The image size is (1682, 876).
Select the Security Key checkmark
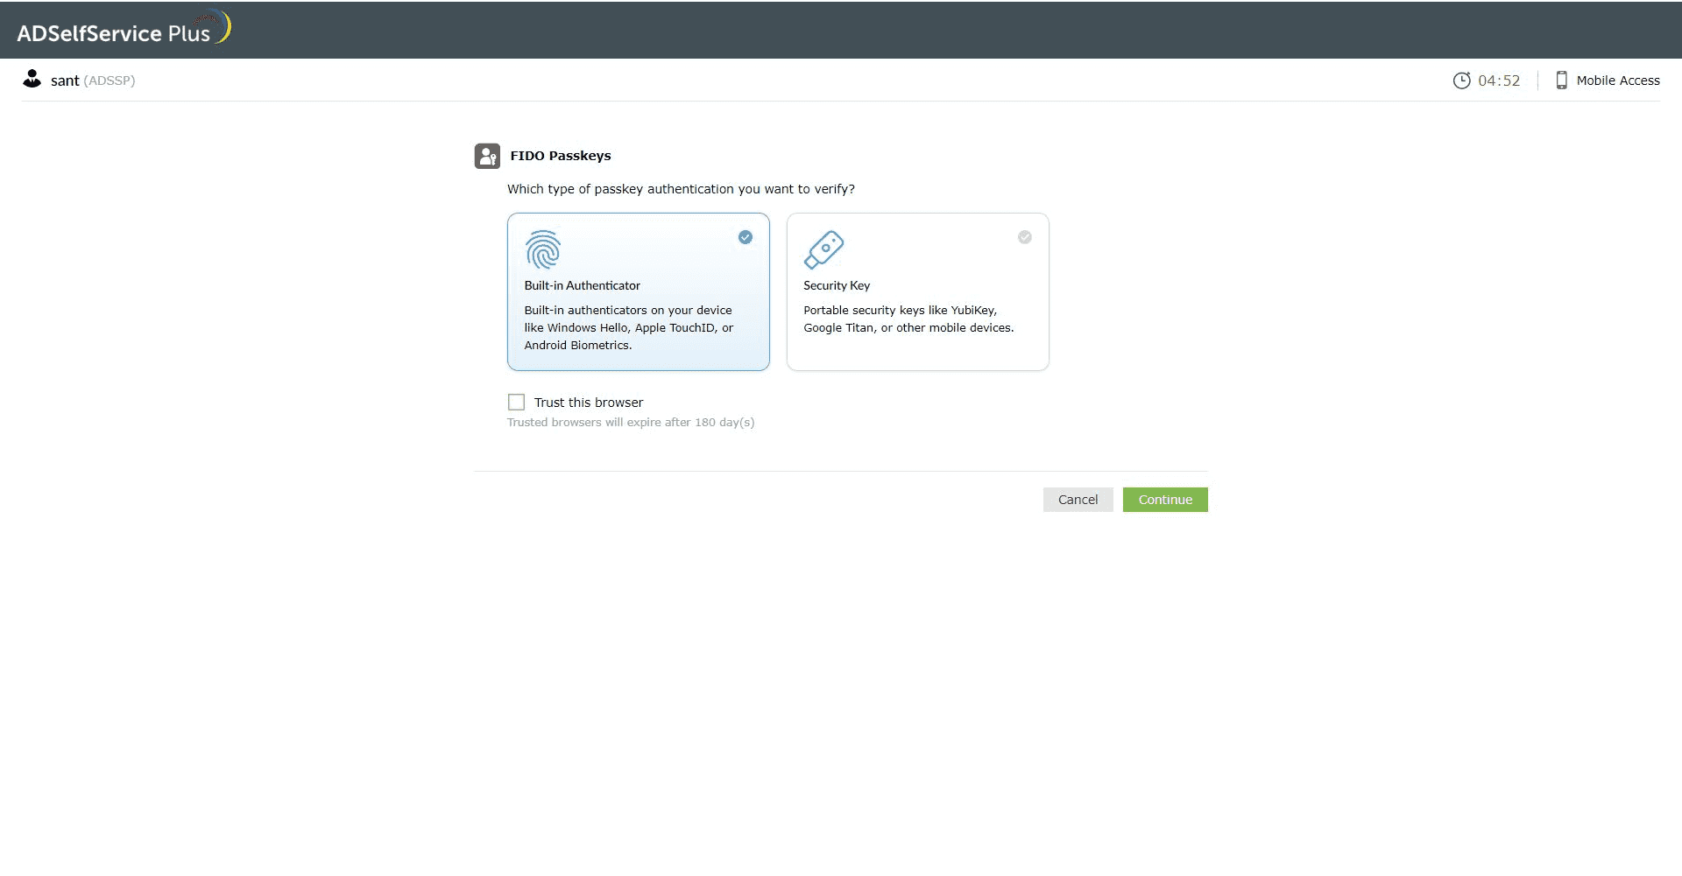coord(1025,237)
